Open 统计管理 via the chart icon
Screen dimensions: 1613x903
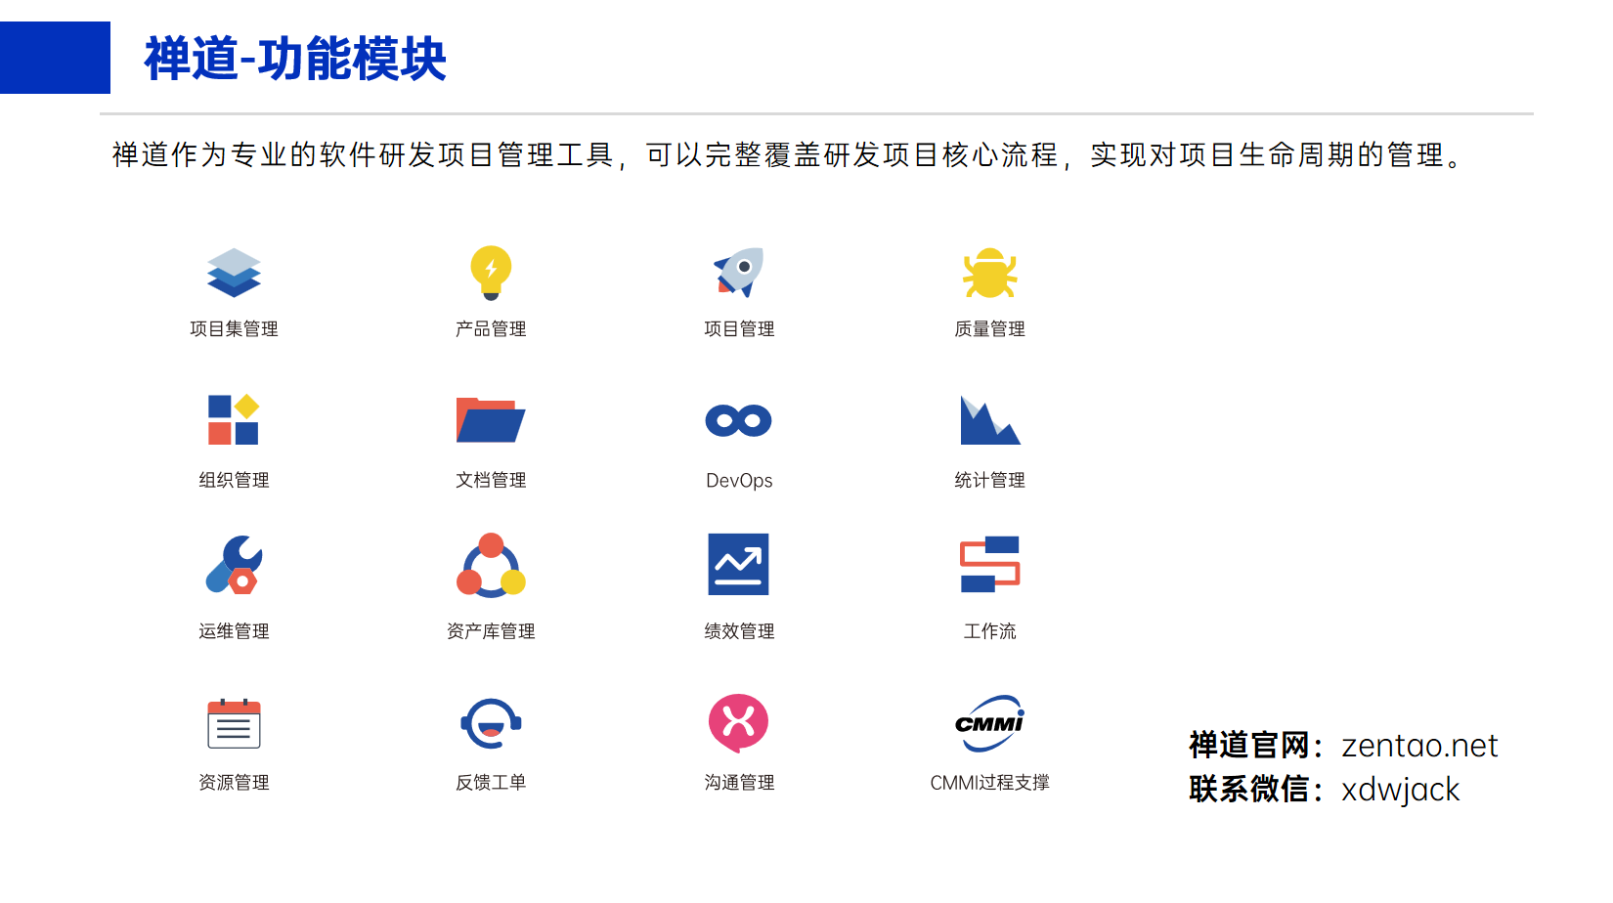coord(989,422)
